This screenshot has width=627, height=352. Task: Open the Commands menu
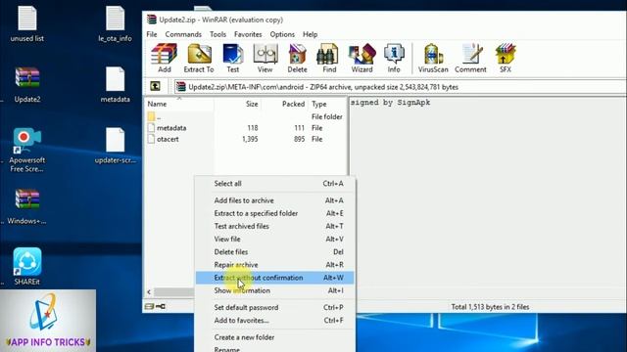pyautogui.click(x=183, y=34)
